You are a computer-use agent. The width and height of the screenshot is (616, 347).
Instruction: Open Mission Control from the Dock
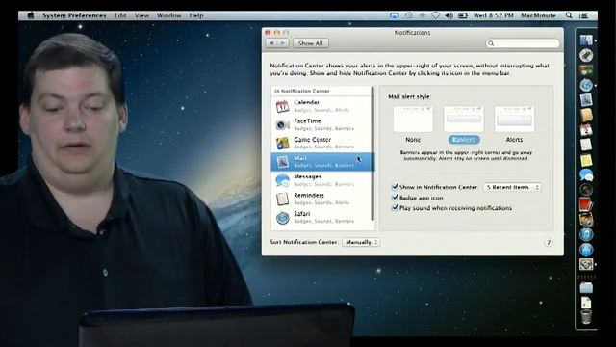586,70
